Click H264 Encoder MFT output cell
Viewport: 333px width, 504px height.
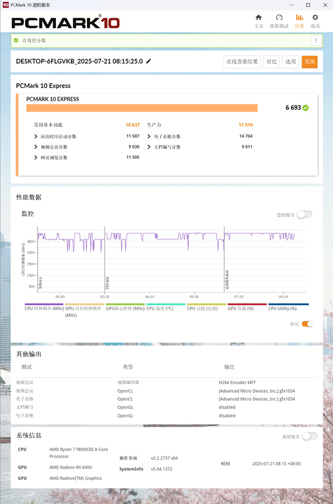[x=237, y=382]
